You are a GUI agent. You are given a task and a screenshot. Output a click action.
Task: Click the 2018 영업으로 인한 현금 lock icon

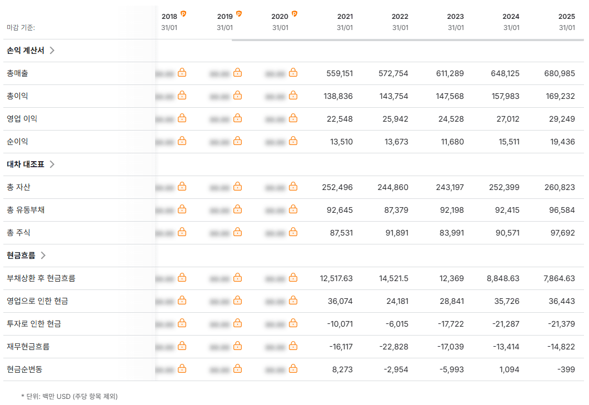click(182, 301)
